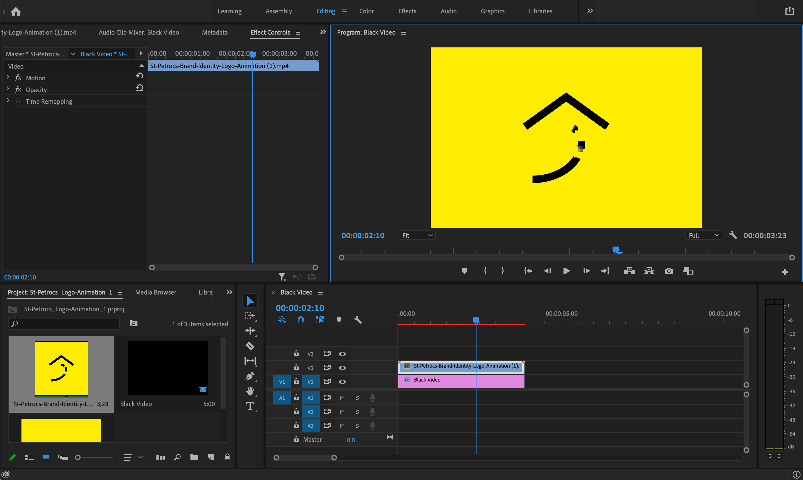This screenshot has width=803, height=480.
Task: Switch to the Color workspace
Action: (x=366, y=11)
